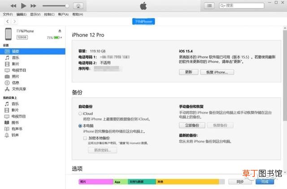Click the 同步 button

240,182
